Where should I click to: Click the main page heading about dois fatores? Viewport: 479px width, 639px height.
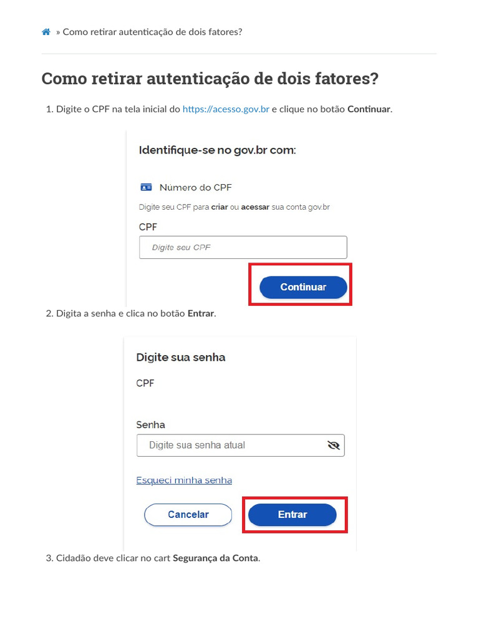210,79
